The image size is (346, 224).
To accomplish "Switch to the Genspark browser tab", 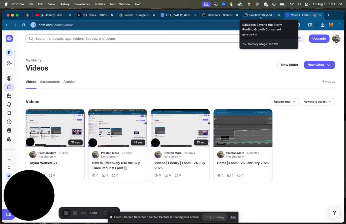I will click(220, 15).
